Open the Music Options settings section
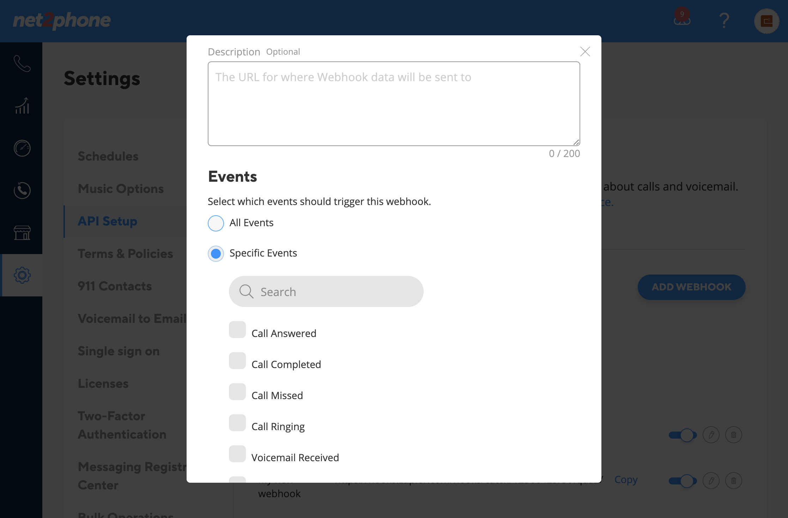This screenshot has width=788, height=518. [121, 188]
